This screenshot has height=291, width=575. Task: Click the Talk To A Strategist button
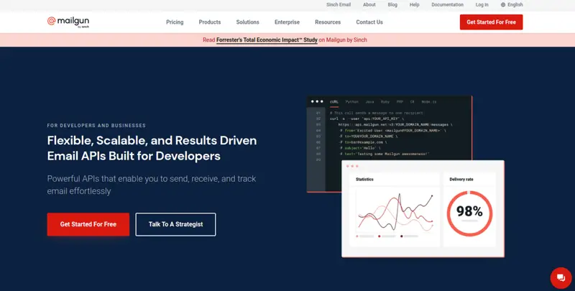[175, 224]
